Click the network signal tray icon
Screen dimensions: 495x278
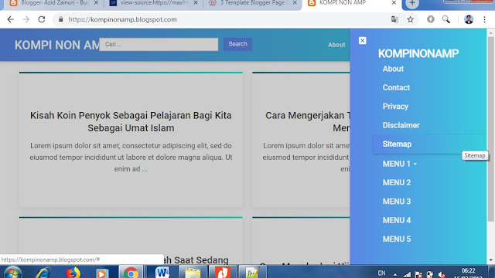408,275
